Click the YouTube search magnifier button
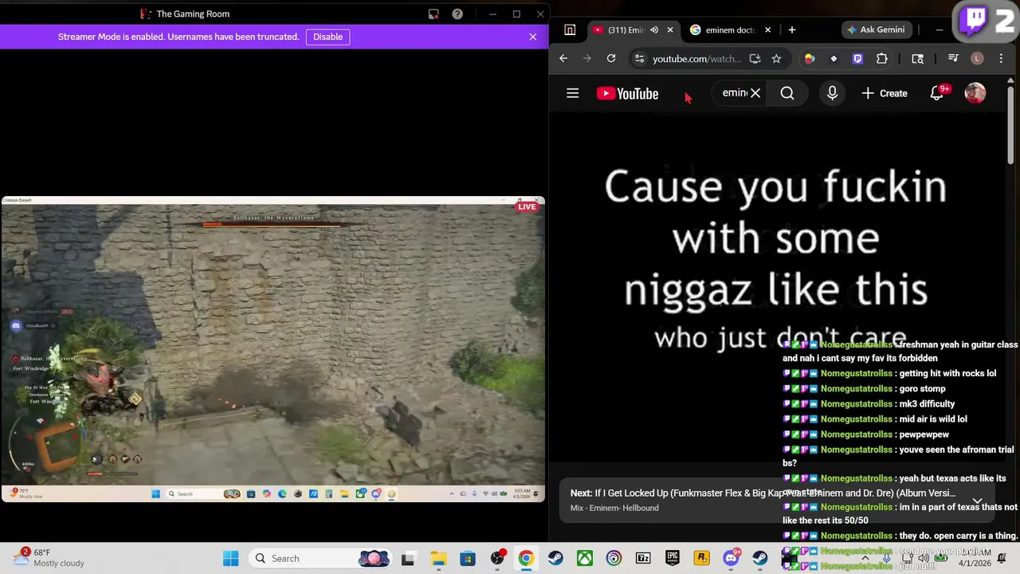 787,93
